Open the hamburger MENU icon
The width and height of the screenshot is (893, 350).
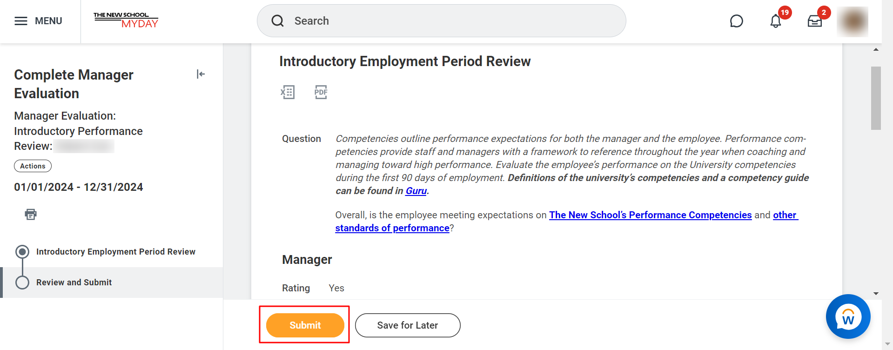(x=21, y=21)
